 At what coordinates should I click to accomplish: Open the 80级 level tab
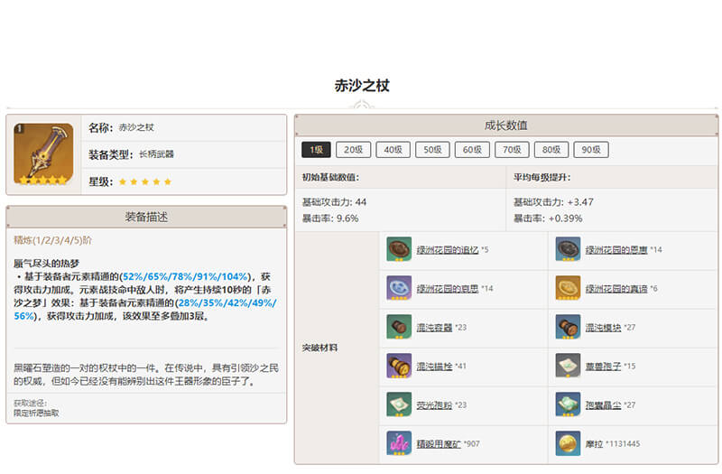pos(551,150)
